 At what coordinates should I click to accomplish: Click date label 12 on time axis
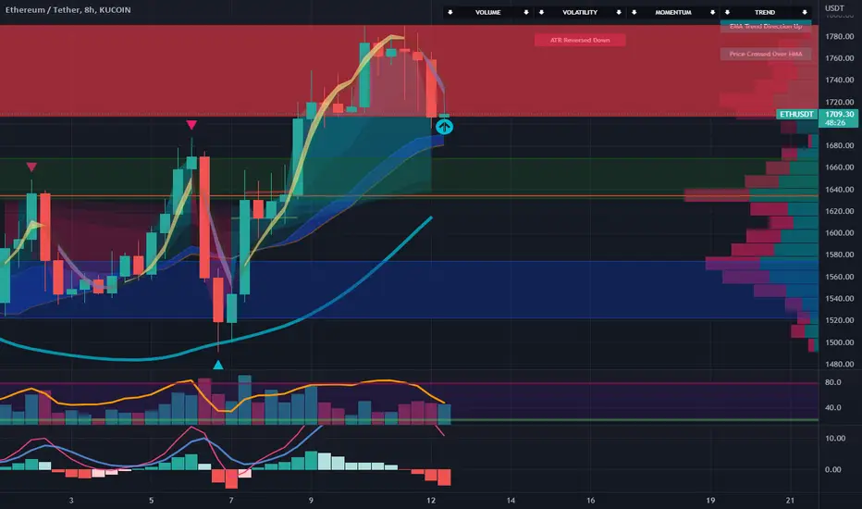pos(430,501)
